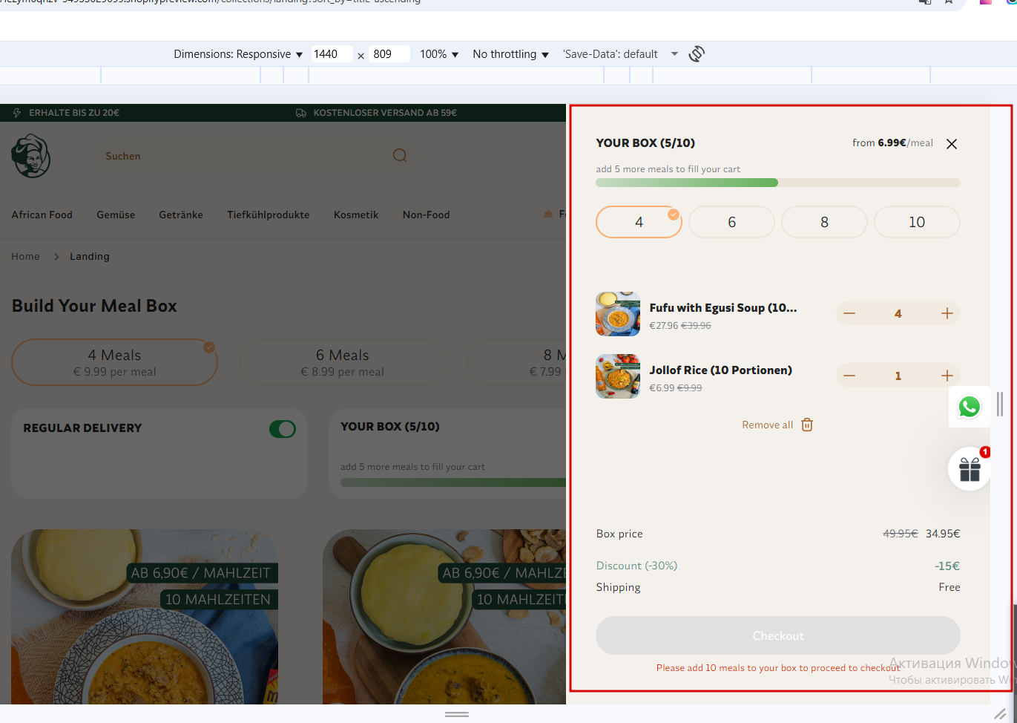Open the gift rewards icon
The height and width of the screenshot is (723, 1017).
970,469
